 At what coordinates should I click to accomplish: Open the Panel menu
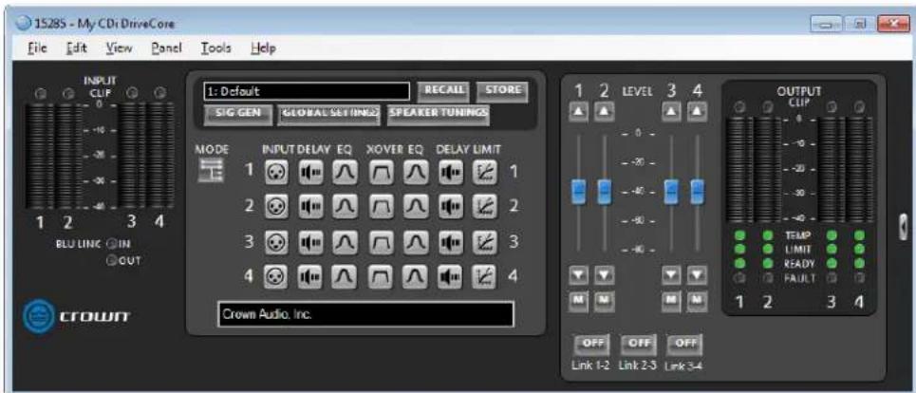point(166,48)
